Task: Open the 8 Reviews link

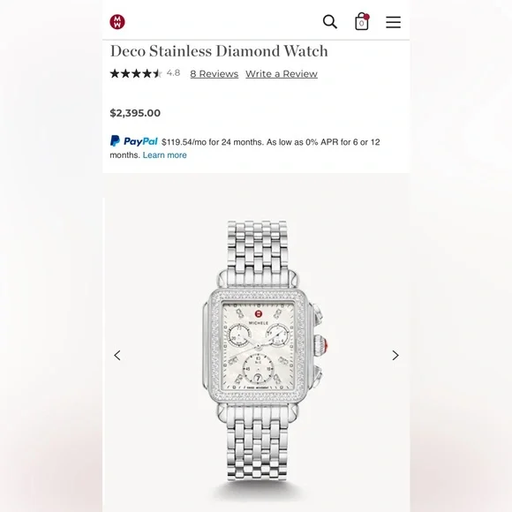Action: click(215, 74)
